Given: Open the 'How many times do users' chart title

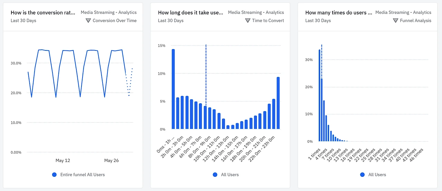Looking at the screenshot, I should [338, 12].
